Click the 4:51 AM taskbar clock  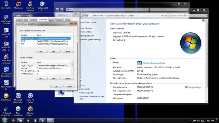point(210,121)
